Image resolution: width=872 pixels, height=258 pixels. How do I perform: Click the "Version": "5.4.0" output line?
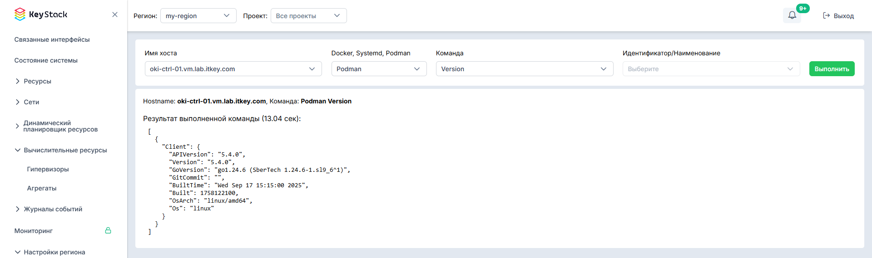[202, 162]
